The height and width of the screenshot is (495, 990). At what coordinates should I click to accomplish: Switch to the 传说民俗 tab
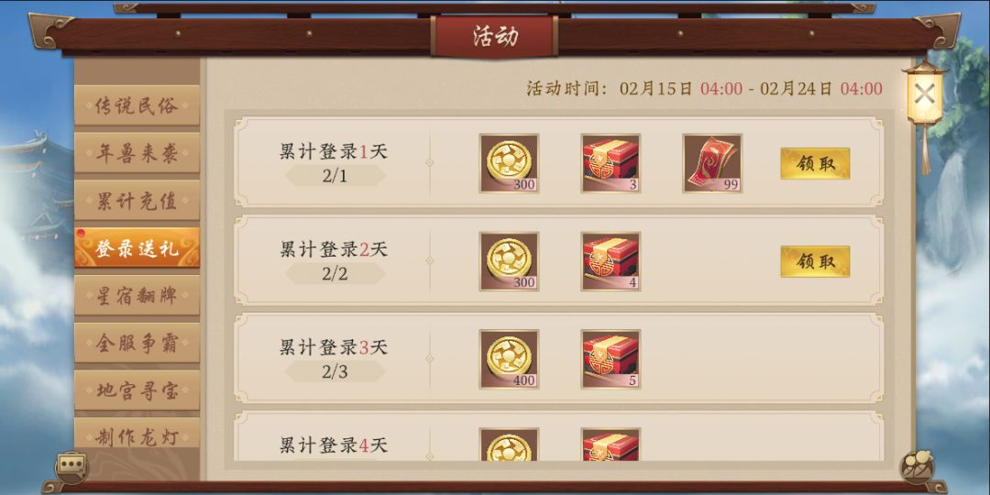pyautogui.click(x=137, y=105)
